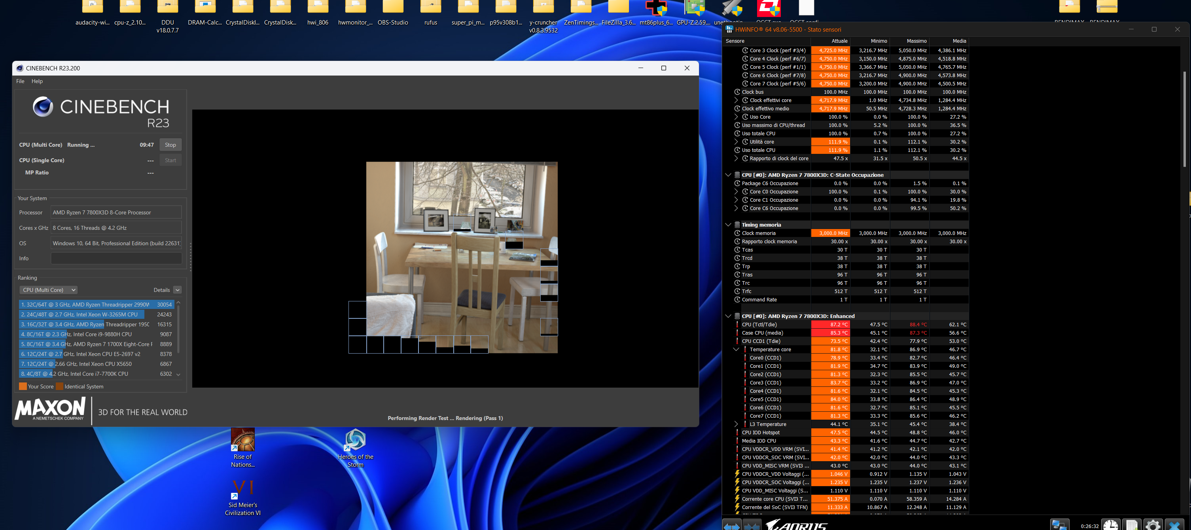The width and height of the screenshot is (1191, 530).
Task: Open the CPU (Multi Core) ranking dropdown
Action: (49, 290)
